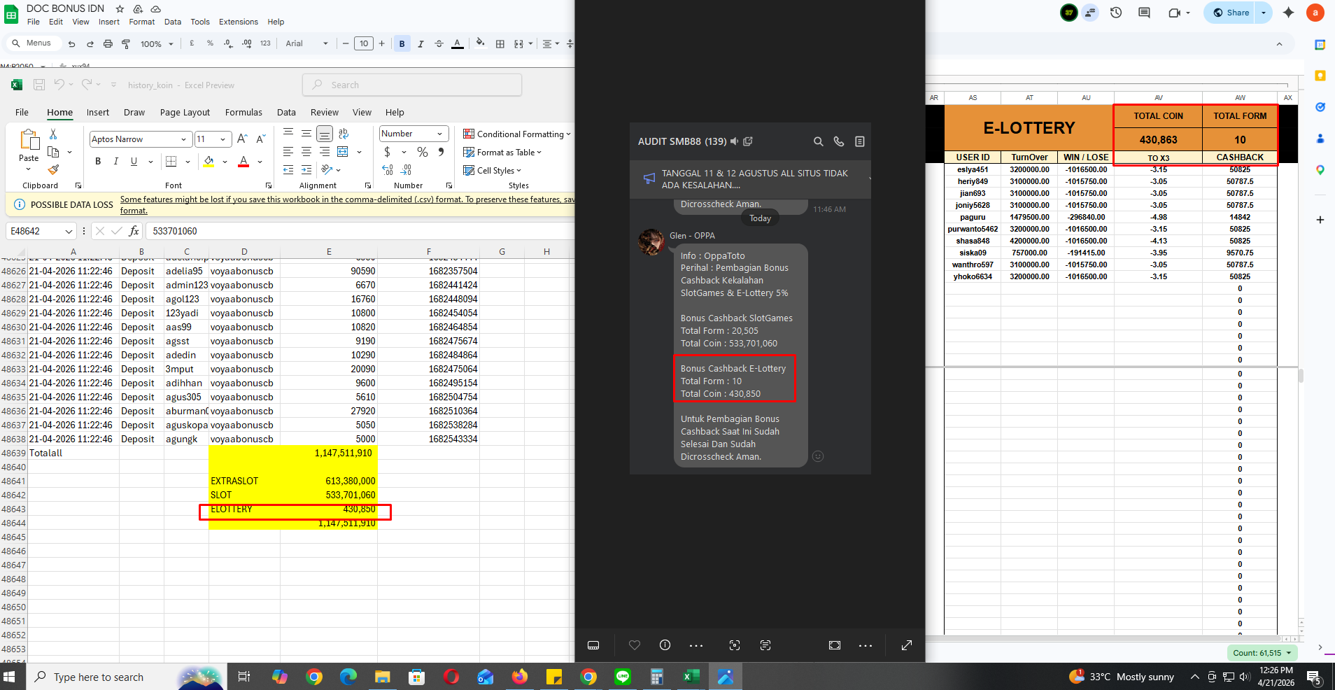This screenshot has width=1335, height=690.
Task: Toggle Italic in the Excel Font group
Action: [115, 162]
